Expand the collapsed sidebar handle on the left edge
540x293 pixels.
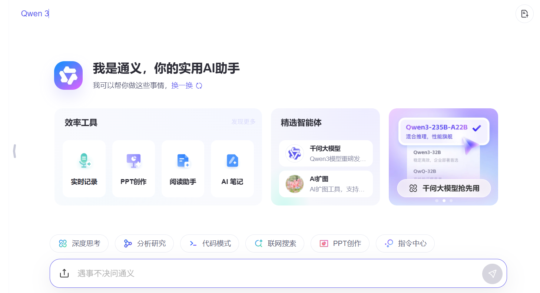tap(14, 151)
